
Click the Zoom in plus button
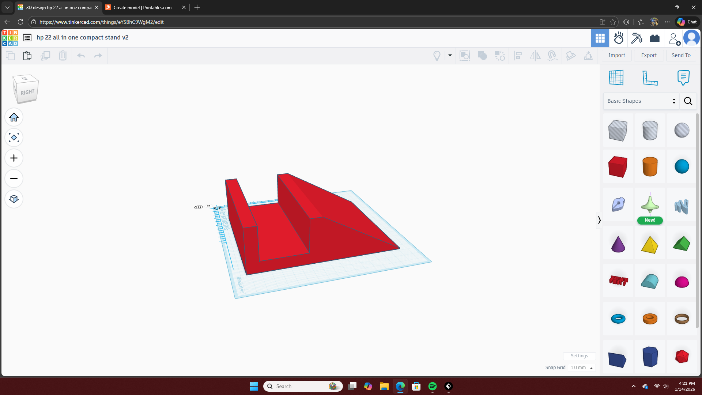[x=14, y=158]
